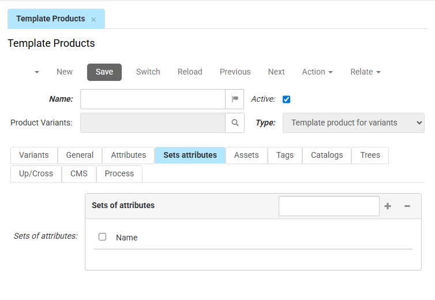Click the Product Variants field
The height and width of the screenshot is (300, 435).
coord(153,123)
